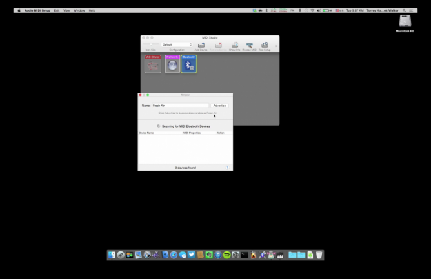Click the Add Device toolbar icon
The width and height of the screenshot is (431, 279).
pos(201,45)
